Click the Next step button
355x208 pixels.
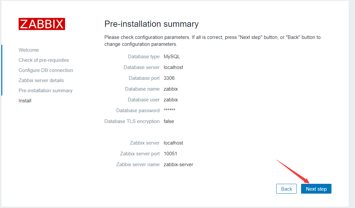pyautogui.click(x=316, y=189)
